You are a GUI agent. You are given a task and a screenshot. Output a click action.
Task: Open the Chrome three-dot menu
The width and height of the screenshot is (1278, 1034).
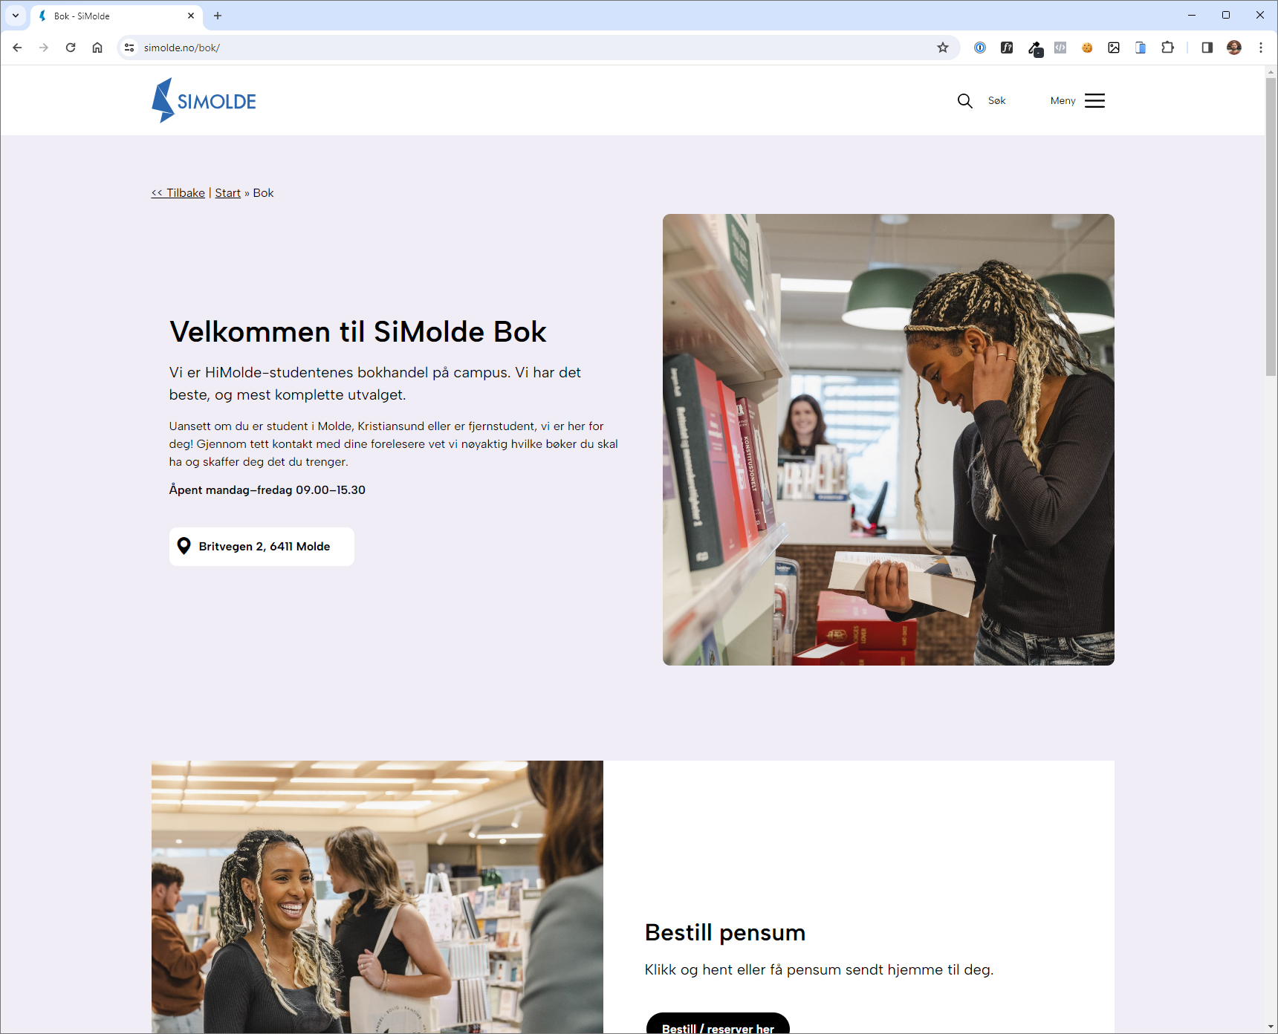tap(1261, 48)
